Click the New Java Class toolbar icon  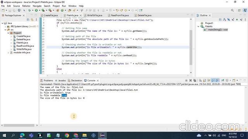pos(62,10)
